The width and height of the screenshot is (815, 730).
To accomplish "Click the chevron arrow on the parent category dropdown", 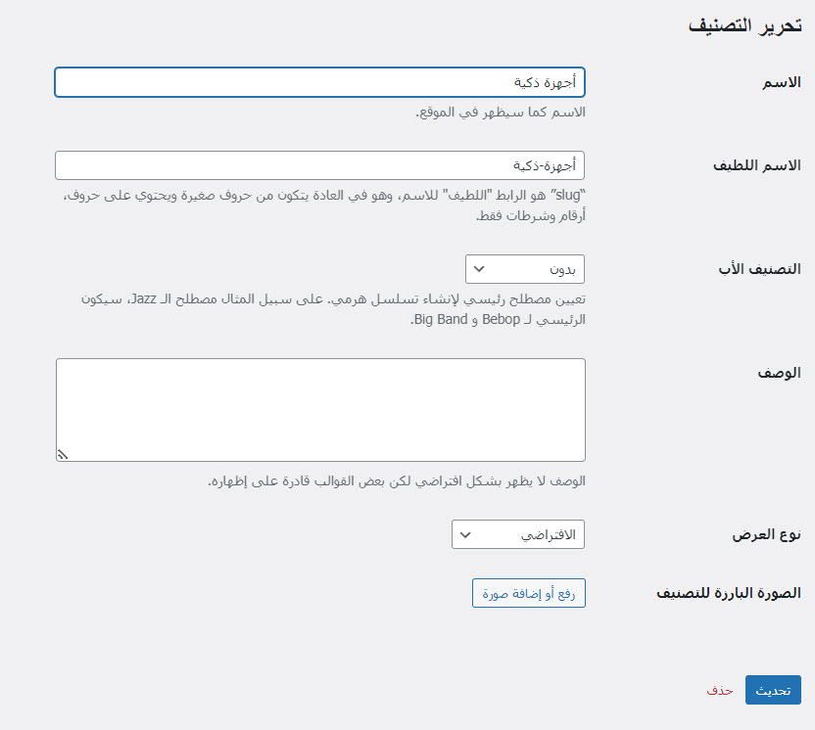I will (480, 268).
